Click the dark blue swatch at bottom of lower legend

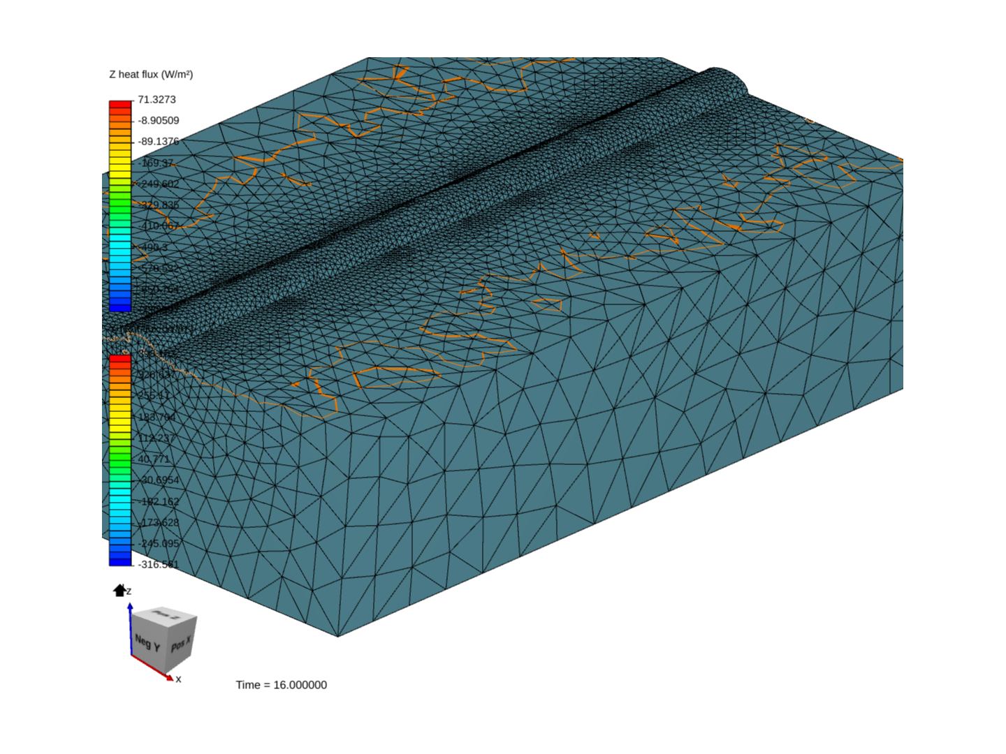point(120,561)
